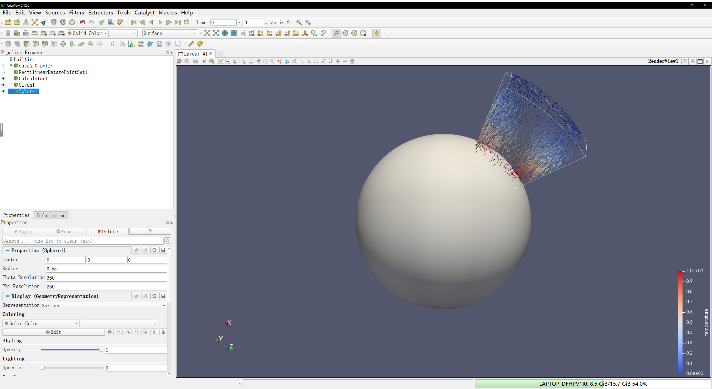The height and width of the screenshot is (389, 712).
Task: Set view direction to +X
Action: click(x=252, y=33)
